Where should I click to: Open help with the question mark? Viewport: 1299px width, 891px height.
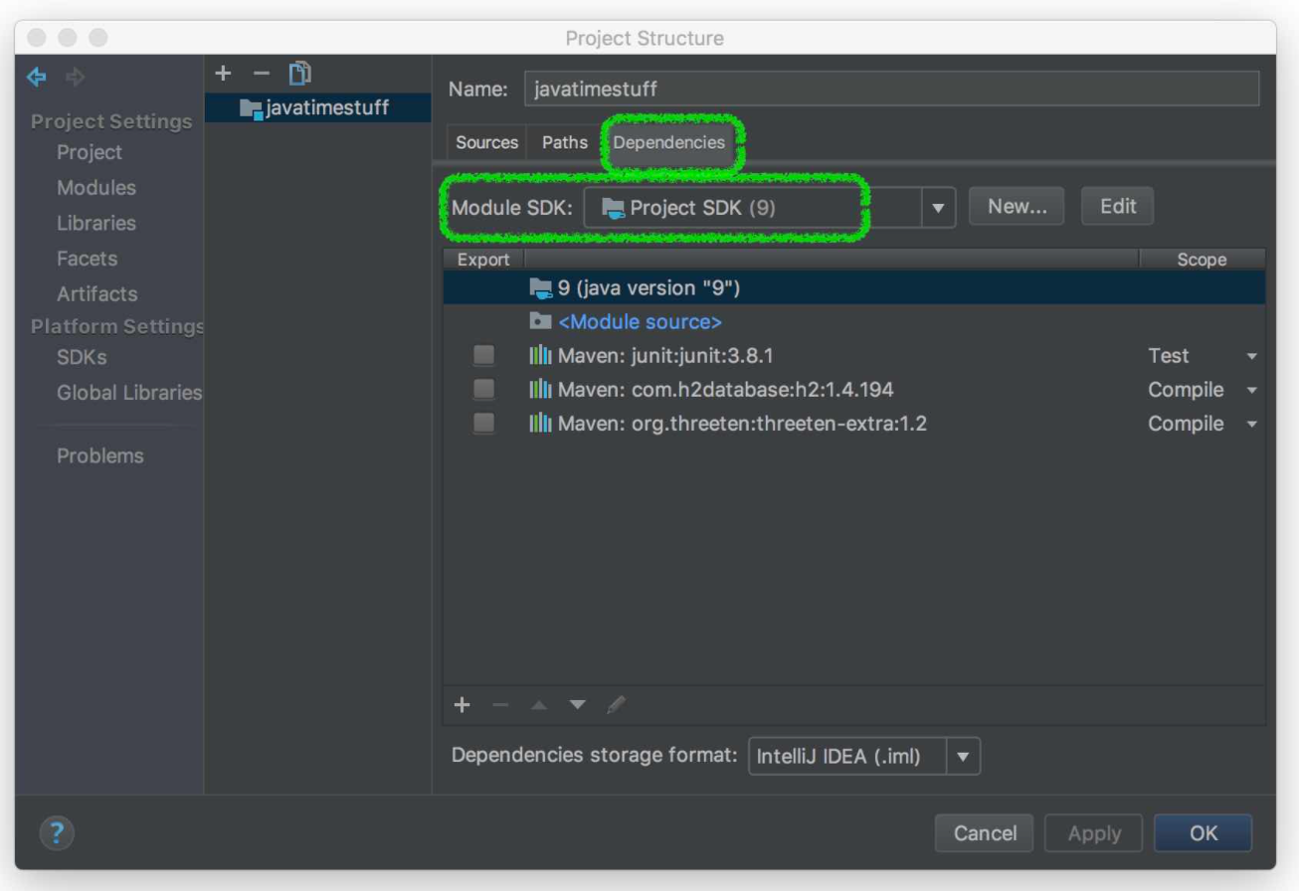58,833
